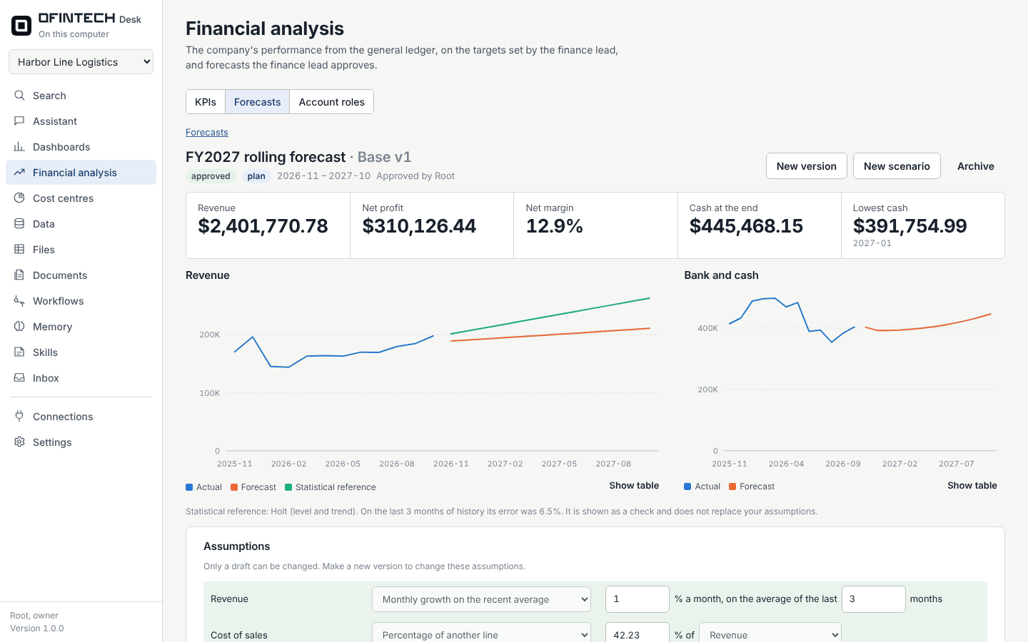The height and width of the screenshot is (642, 1028).
Task: Click the Financial analysis trend icon
Action: point(19,173)
